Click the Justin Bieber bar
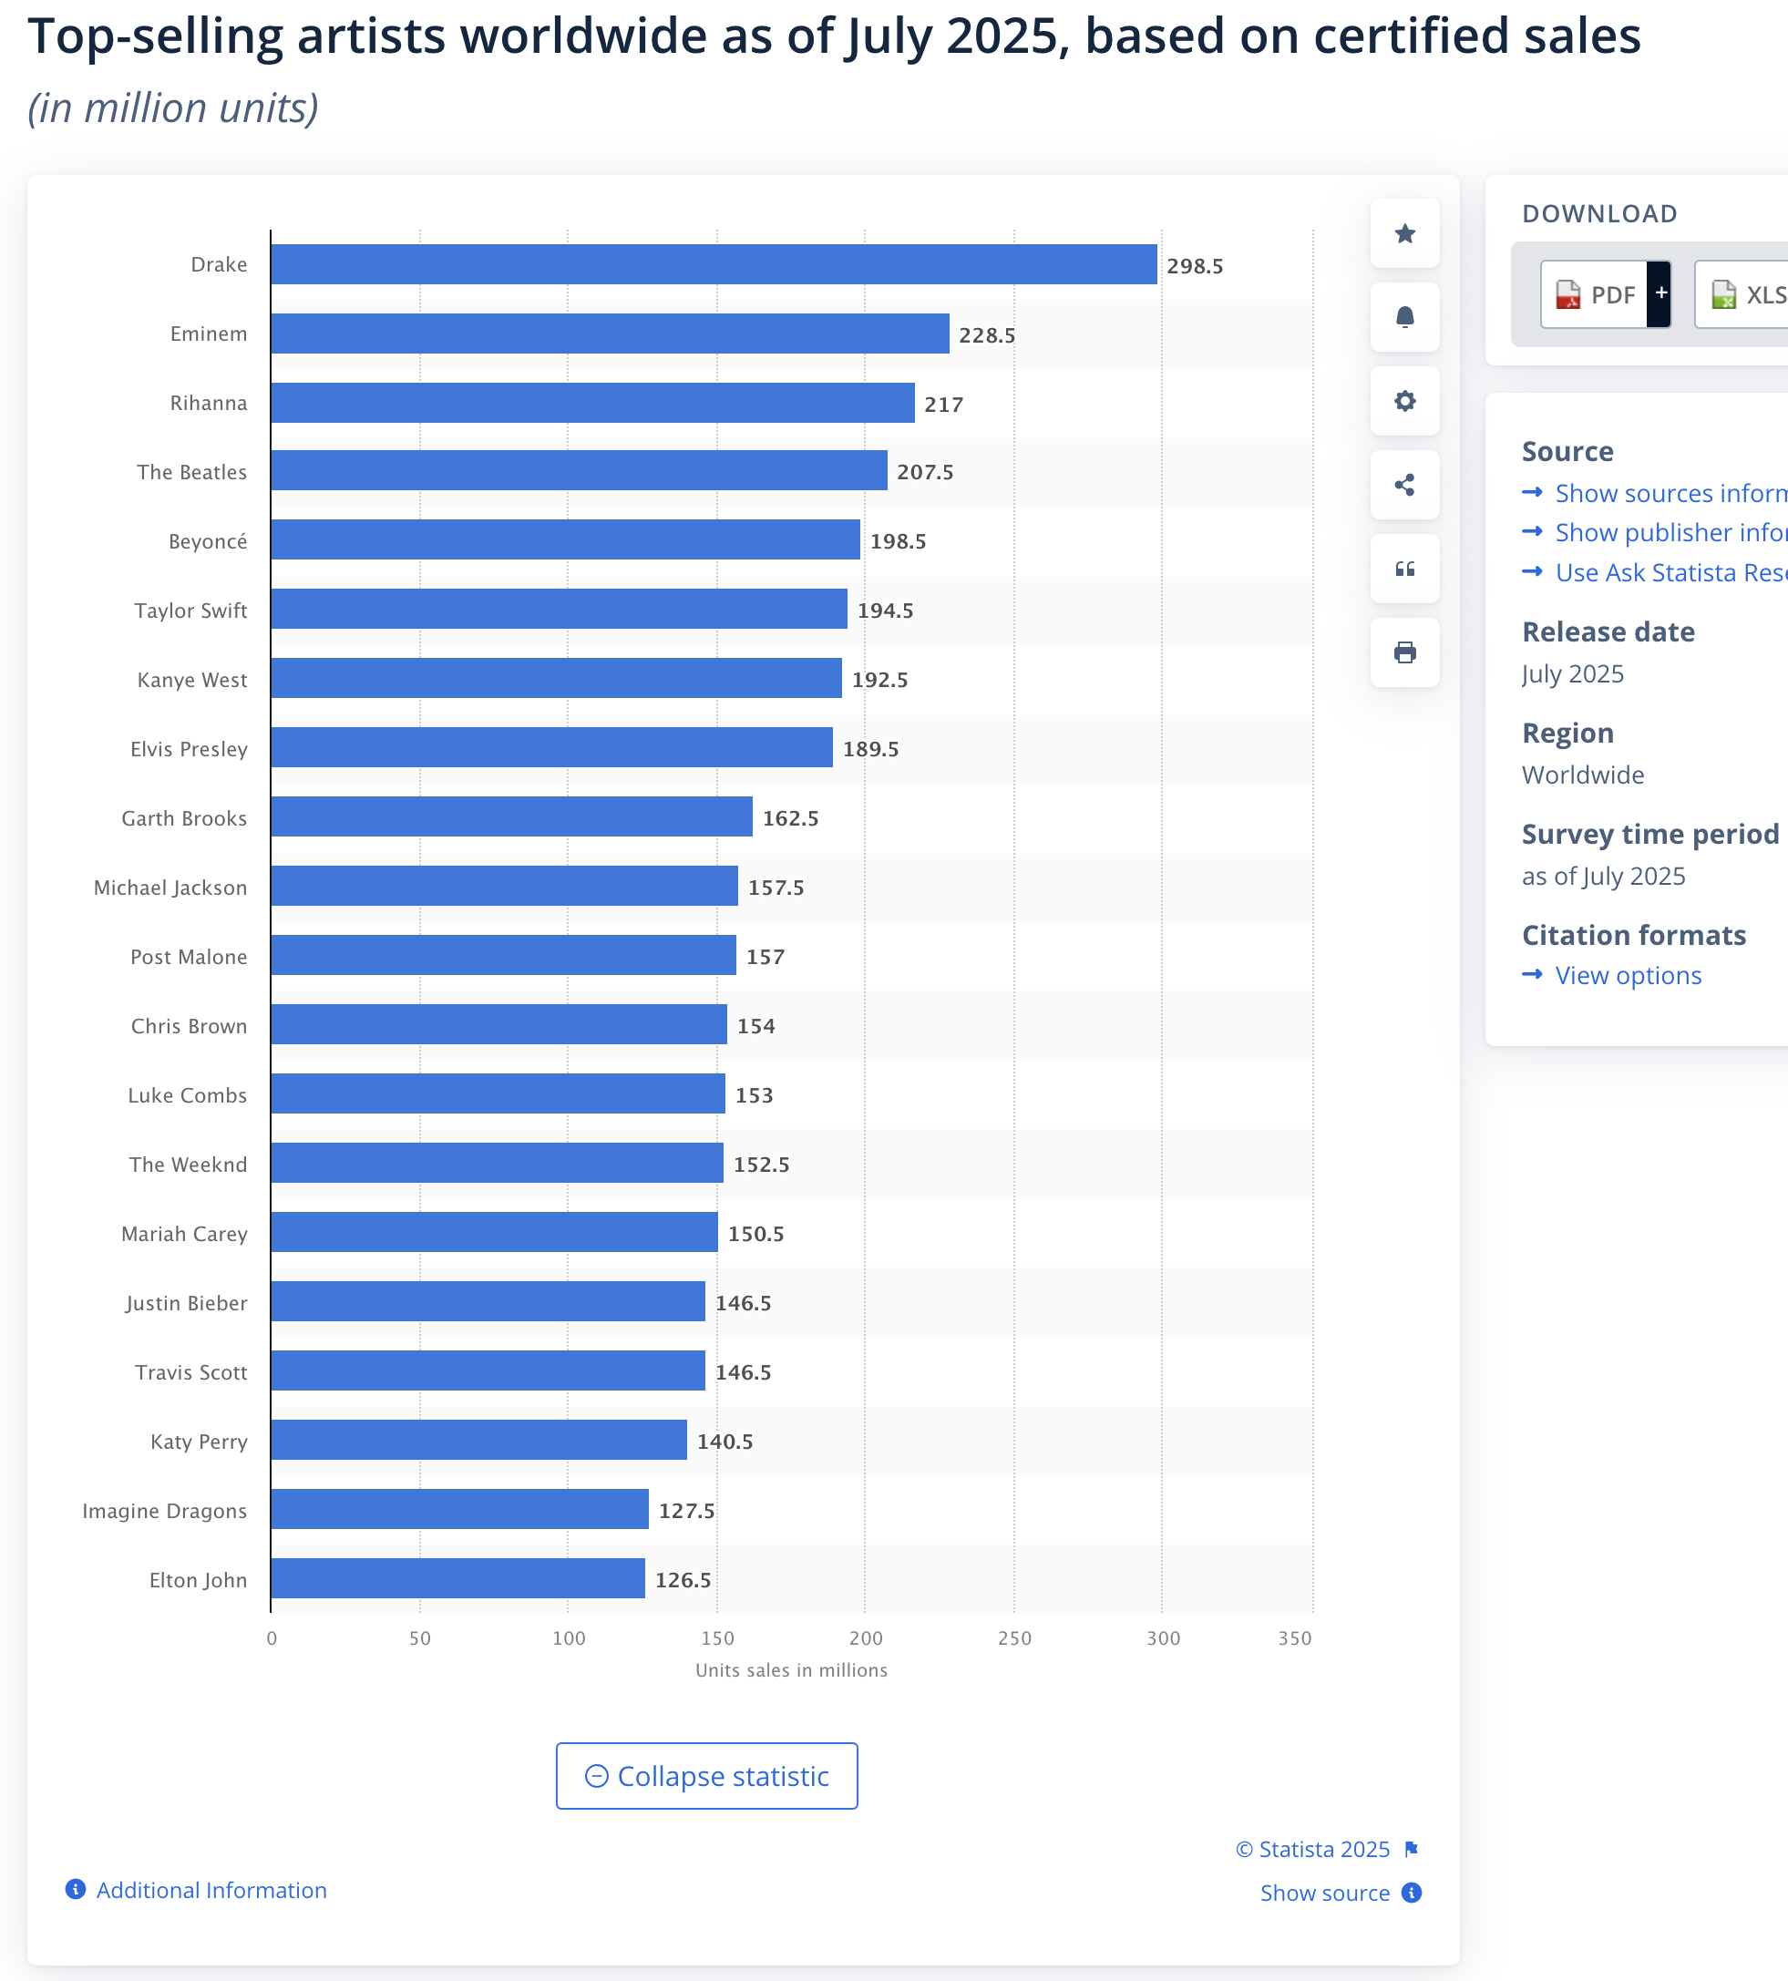This screenshot has width=1788, height=1981. (488, 1301)
